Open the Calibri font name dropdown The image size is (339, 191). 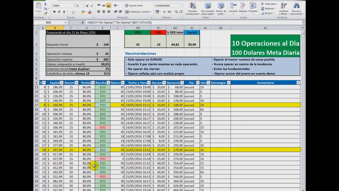coord(74,6)
